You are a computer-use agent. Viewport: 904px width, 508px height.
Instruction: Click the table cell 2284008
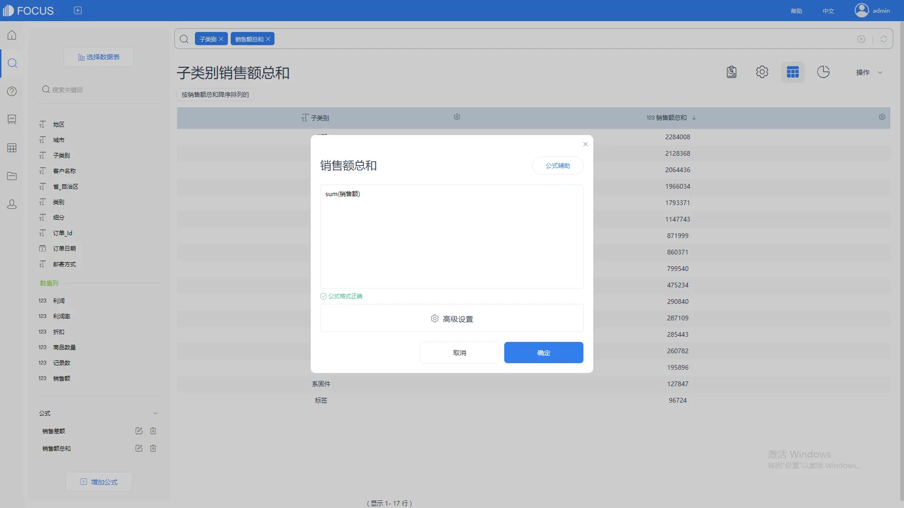pyautogui.click(x=678, y=137)
